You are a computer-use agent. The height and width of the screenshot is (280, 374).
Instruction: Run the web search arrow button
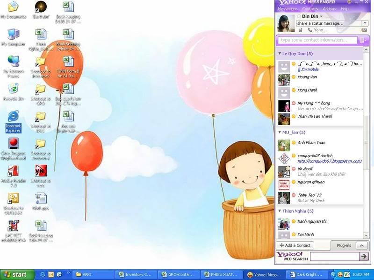tap(363, 256)
